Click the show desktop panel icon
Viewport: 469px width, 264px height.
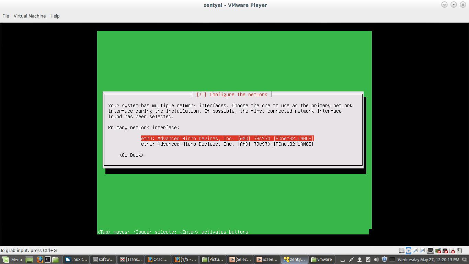coord(29,260)
